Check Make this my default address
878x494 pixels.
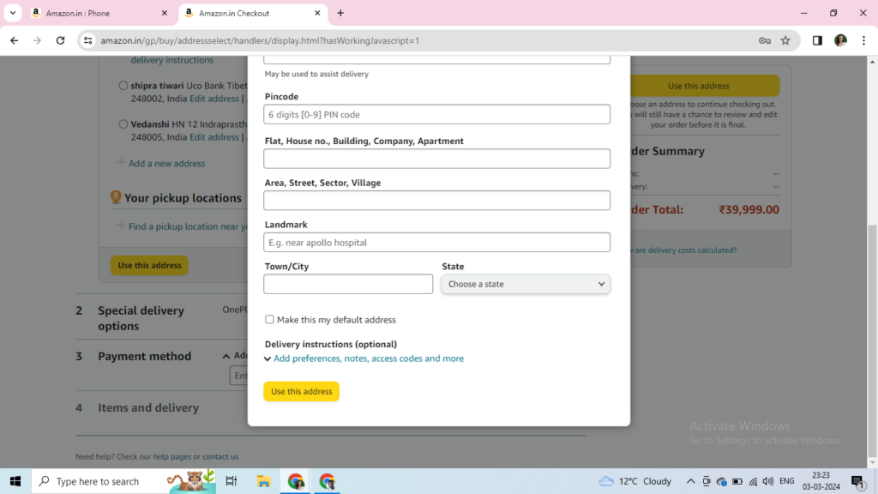click(x=269, y=319)
